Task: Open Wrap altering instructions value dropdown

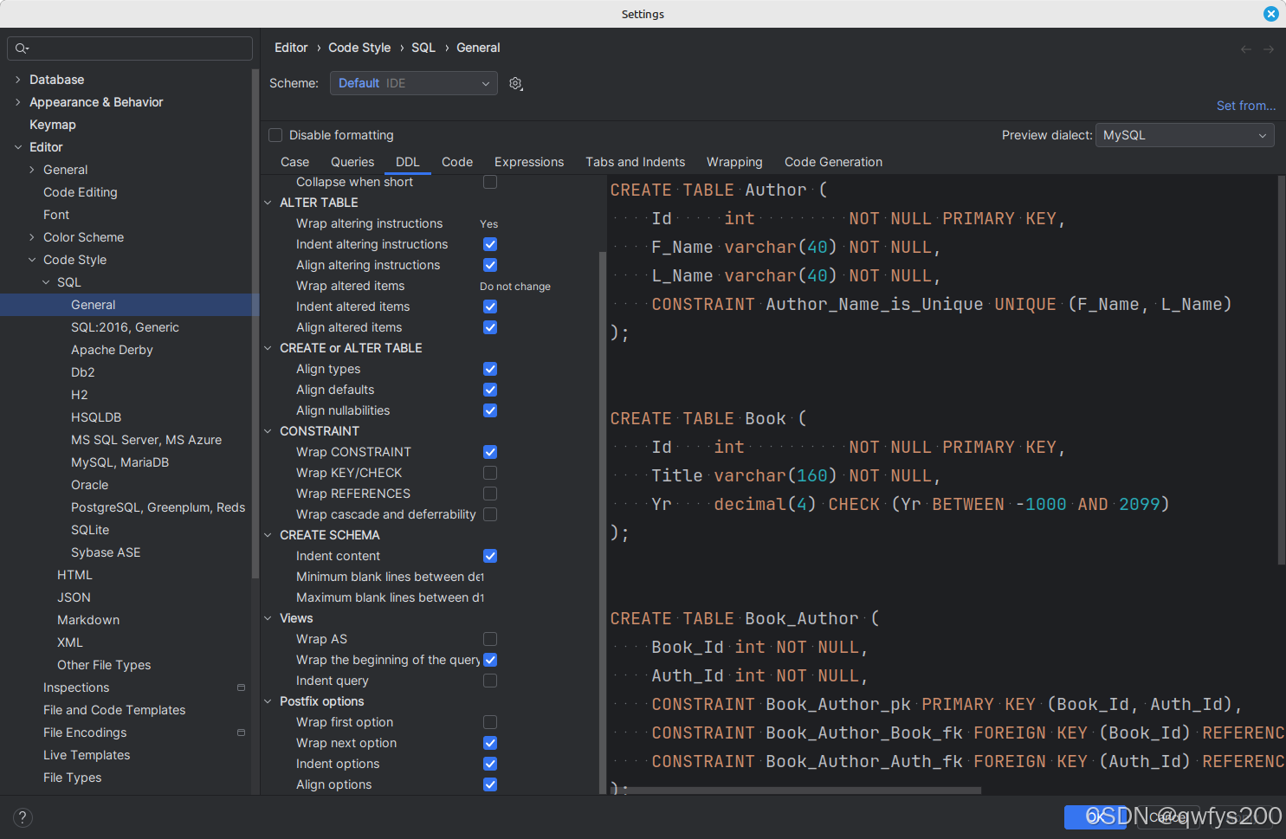Action: (489, 224)
